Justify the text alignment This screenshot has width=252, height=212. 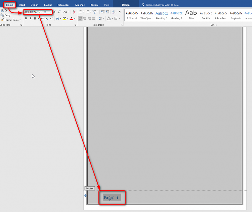click(x=94, y=19)
